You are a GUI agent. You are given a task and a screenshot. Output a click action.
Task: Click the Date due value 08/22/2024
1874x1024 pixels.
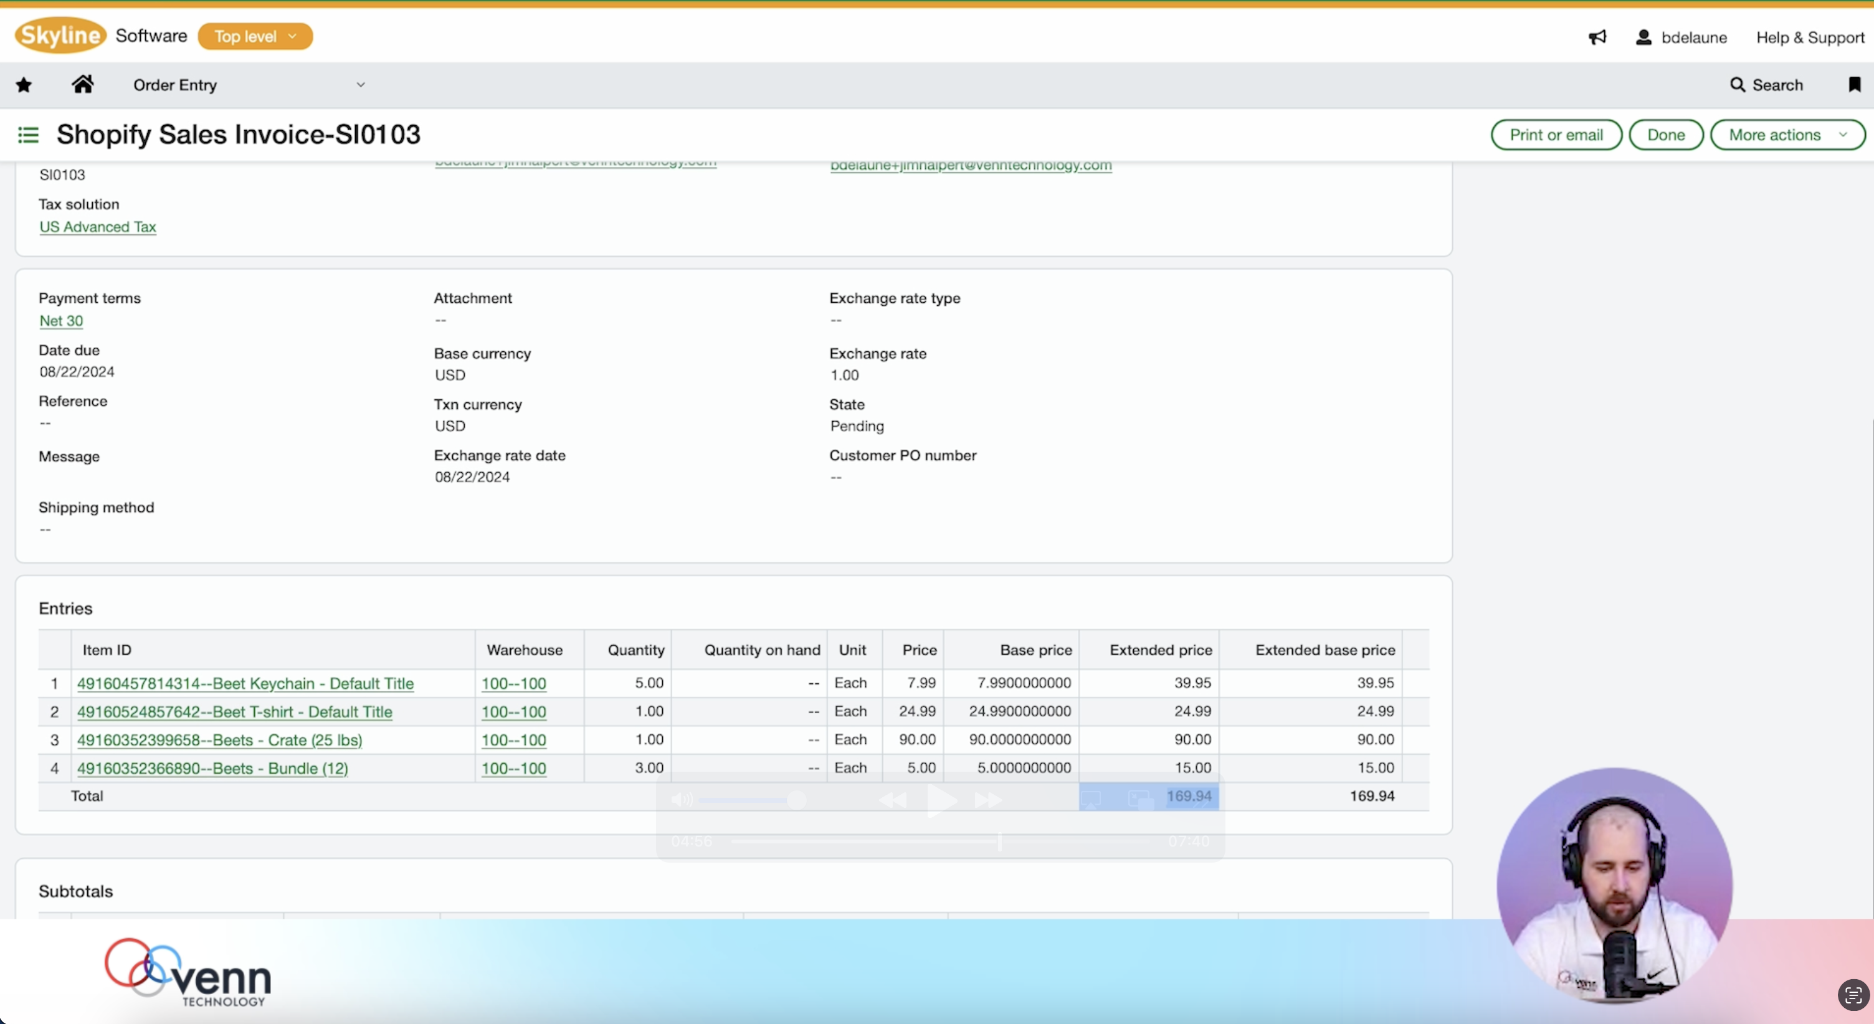77,372
